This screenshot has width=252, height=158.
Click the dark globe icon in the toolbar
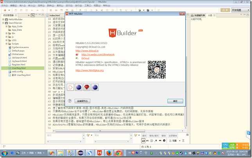(x=148, y=10)
